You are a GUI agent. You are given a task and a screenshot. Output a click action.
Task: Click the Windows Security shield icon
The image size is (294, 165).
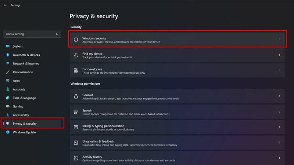(x=76, y=40)
